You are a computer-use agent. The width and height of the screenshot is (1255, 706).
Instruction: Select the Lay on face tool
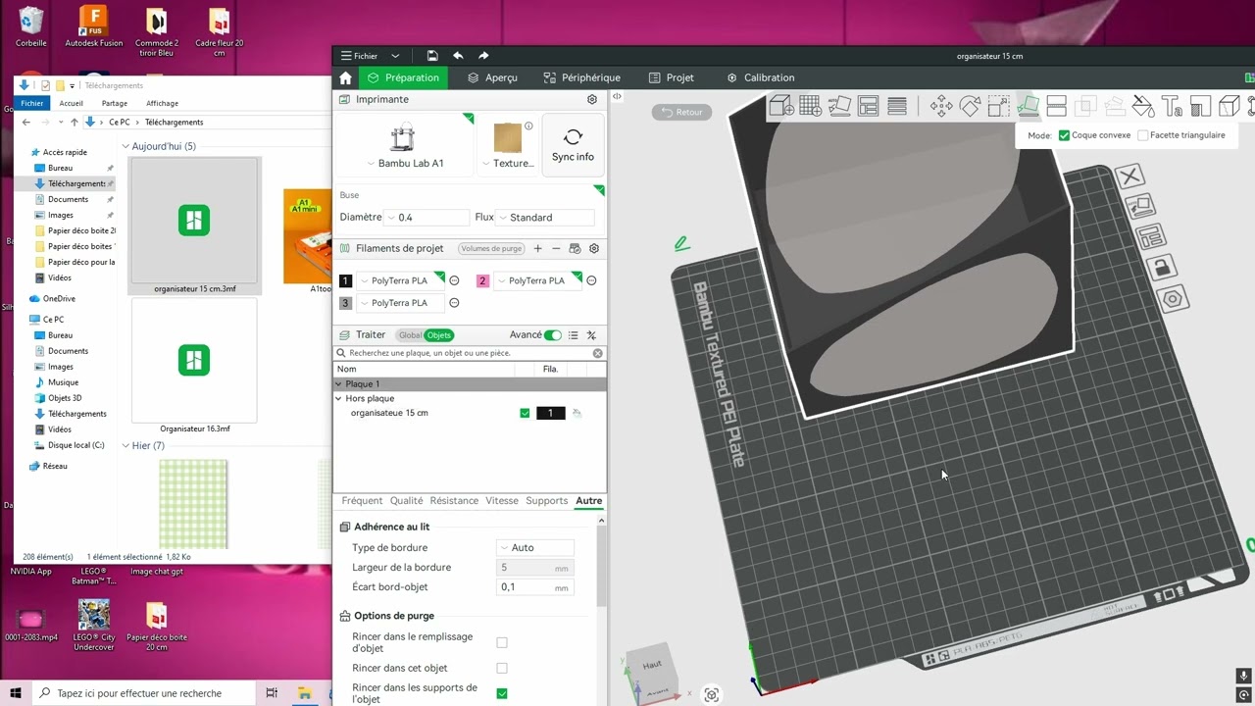coord(1028,106)
